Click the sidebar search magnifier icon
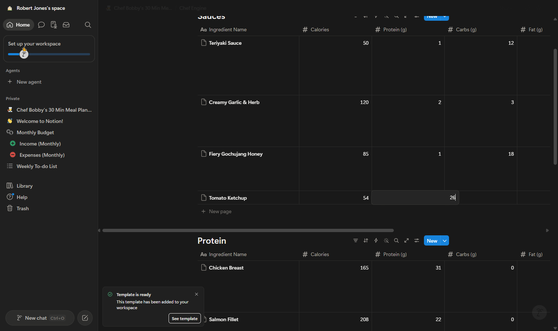Image resolution: width=558 pixels, height=331 pixels. pyautogui.click(x=88, y=25)
